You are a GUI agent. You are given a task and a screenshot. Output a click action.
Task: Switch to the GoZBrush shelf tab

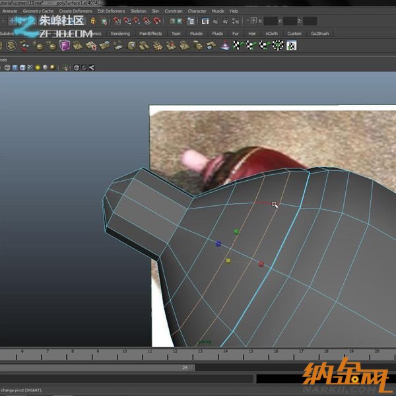click(x=318, y=33)
